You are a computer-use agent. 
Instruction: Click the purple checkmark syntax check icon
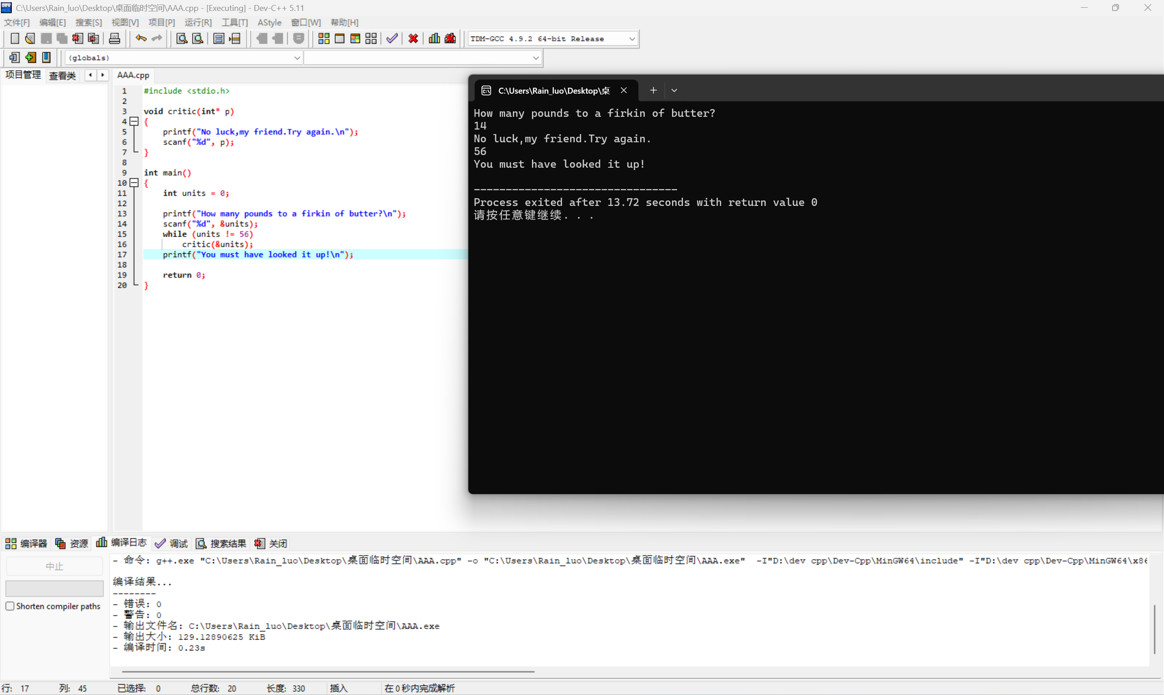pos(392,39)
